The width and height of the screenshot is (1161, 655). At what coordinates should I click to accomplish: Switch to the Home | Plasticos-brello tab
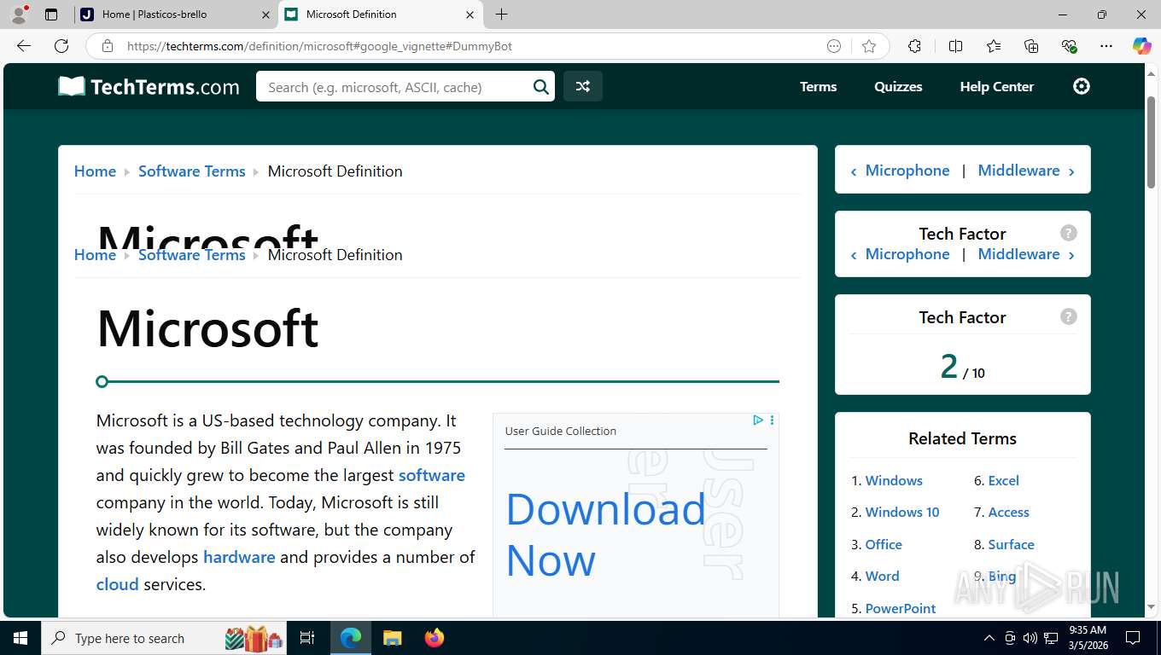[175, 14]
